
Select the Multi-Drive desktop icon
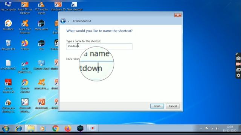point(41,25)
